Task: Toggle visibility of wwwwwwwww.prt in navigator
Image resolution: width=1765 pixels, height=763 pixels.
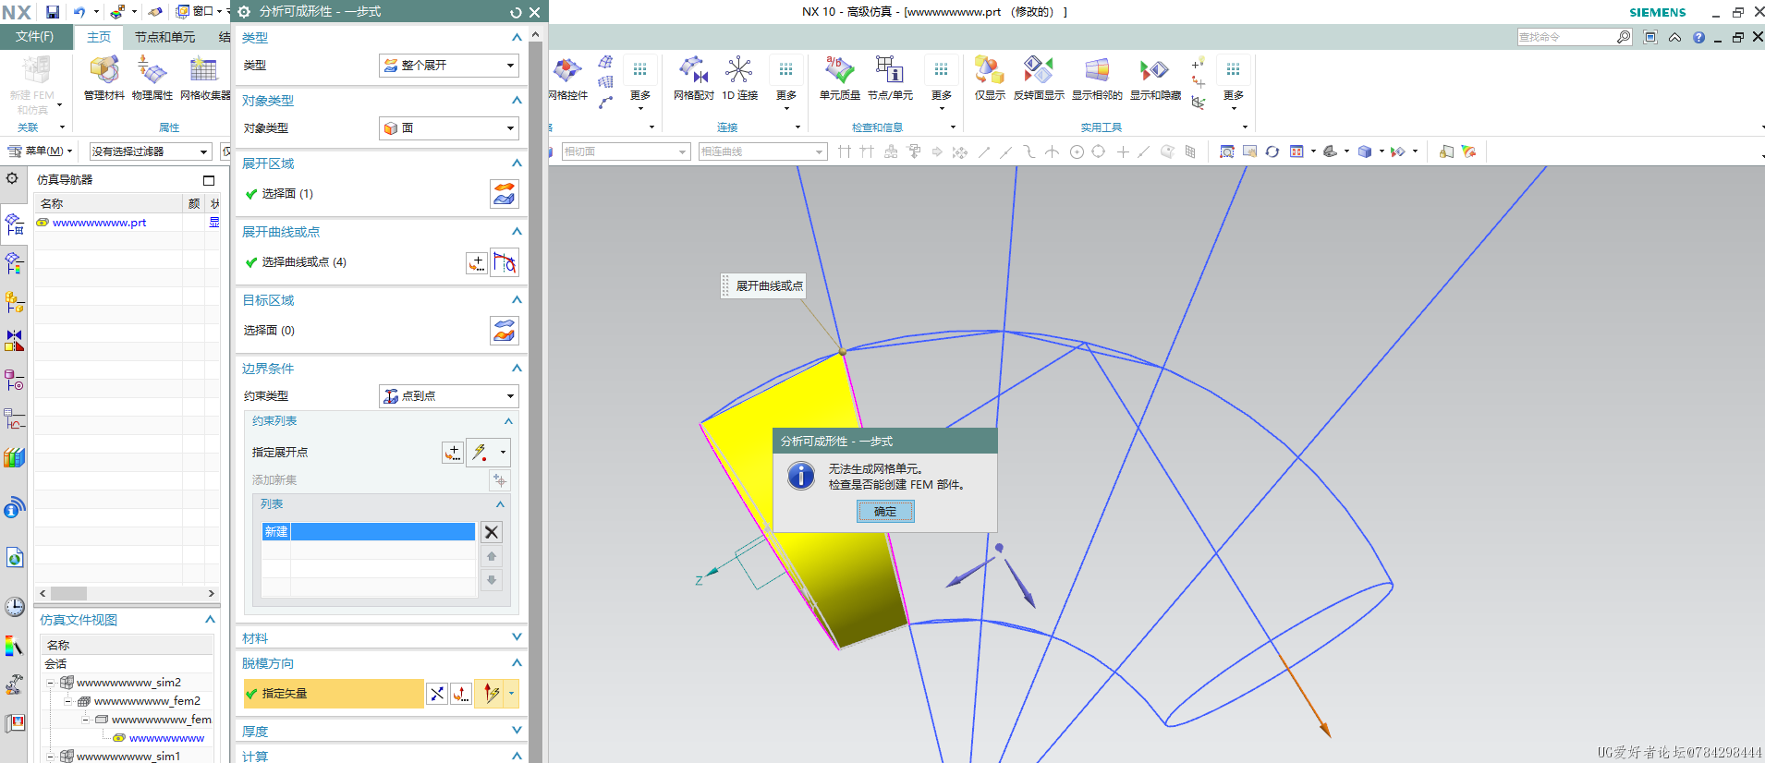Action: point(43,223)
